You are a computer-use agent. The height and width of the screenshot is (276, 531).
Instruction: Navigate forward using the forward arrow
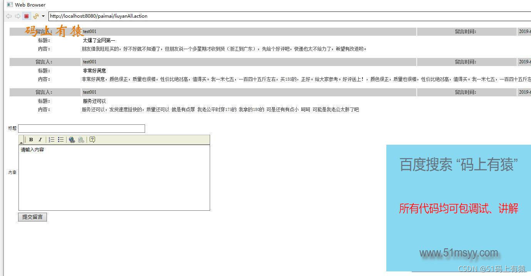tap(17, 16)
